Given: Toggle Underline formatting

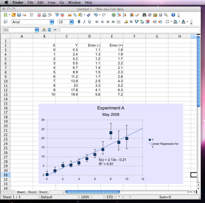Looking at the screenshot, I should [x=89, y=22].
